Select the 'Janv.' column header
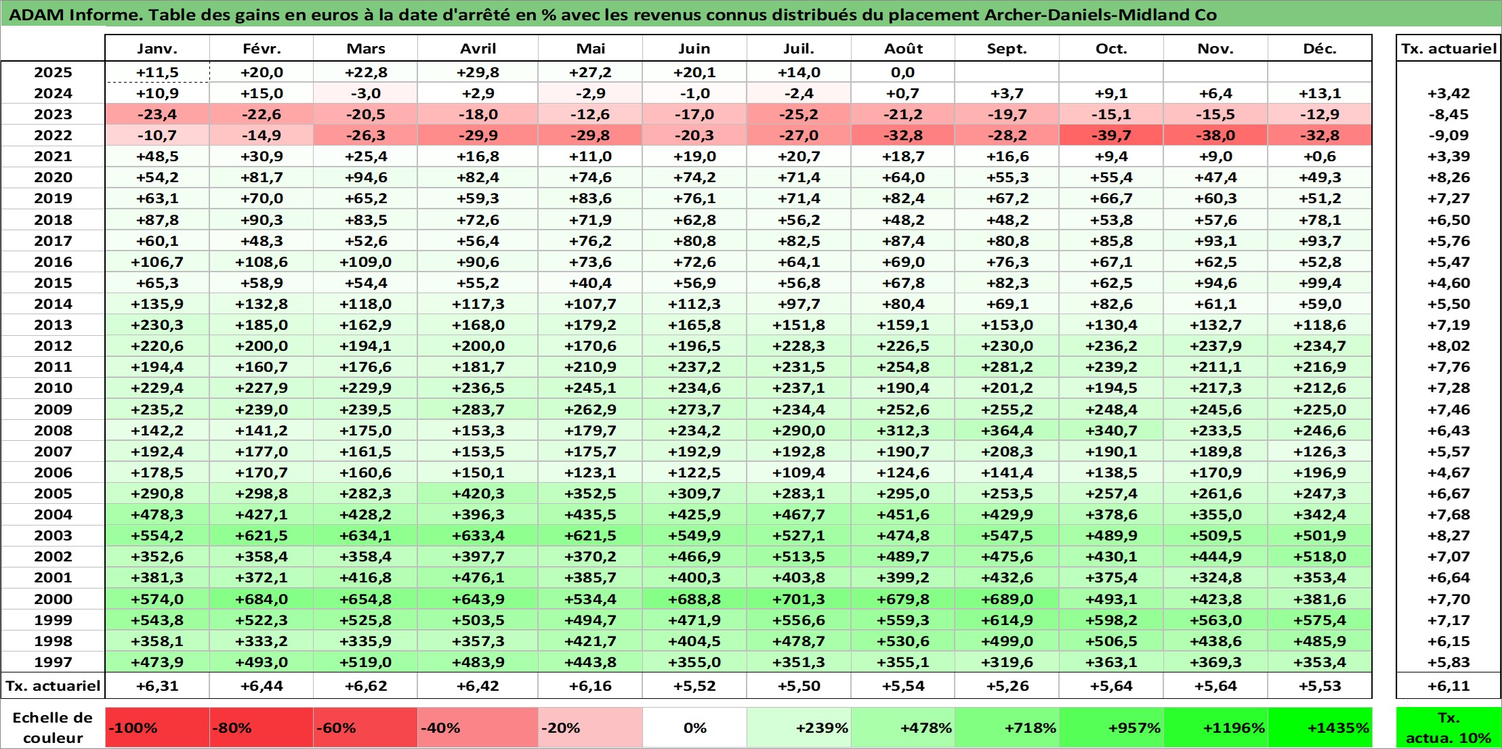The width and height of the screenshot is (1502, 749). coord(157,48)
